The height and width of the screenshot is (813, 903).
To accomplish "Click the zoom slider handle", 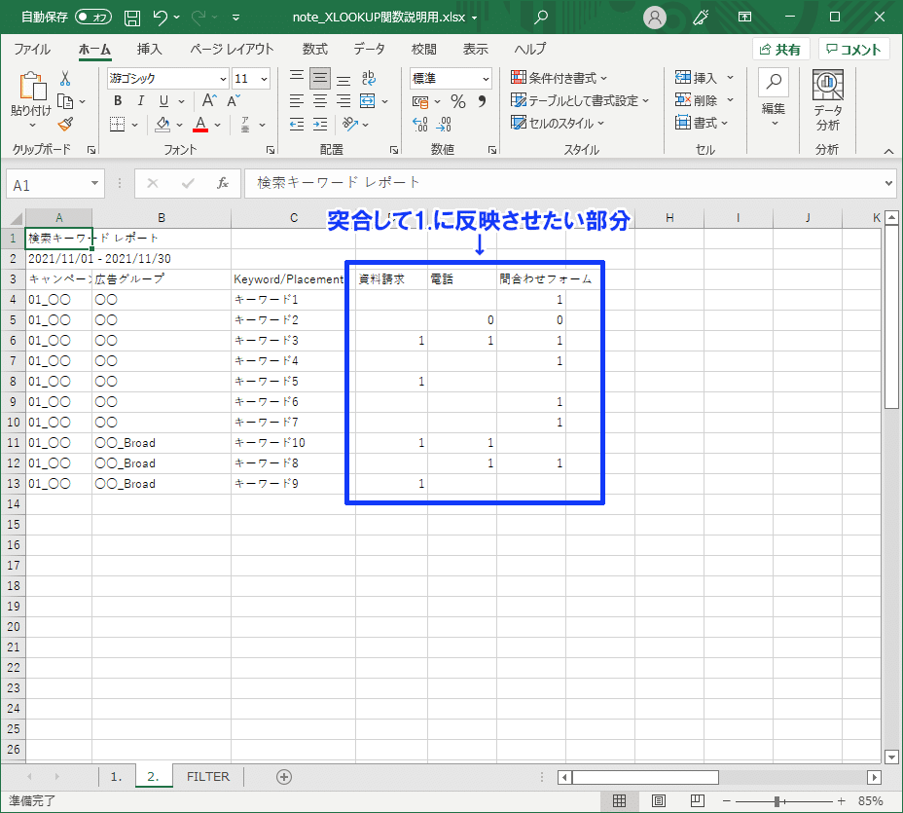I will pos(777,801).
